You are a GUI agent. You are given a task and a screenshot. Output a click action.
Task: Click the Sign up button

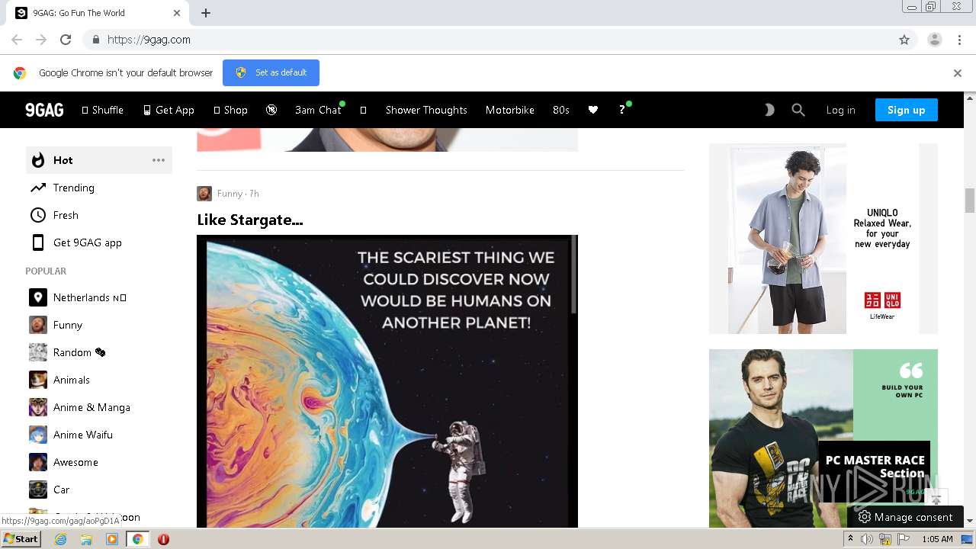click(907, 110)
